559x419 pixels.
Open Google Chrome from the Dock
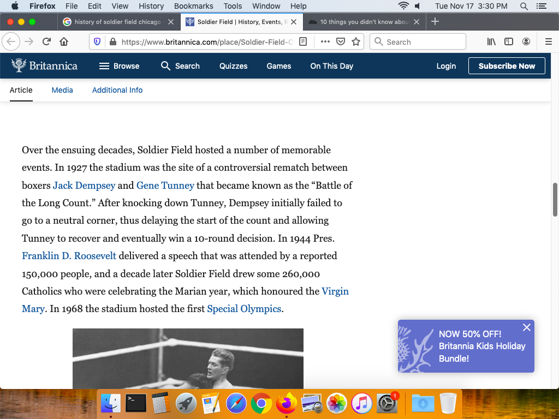coord(261,404)
